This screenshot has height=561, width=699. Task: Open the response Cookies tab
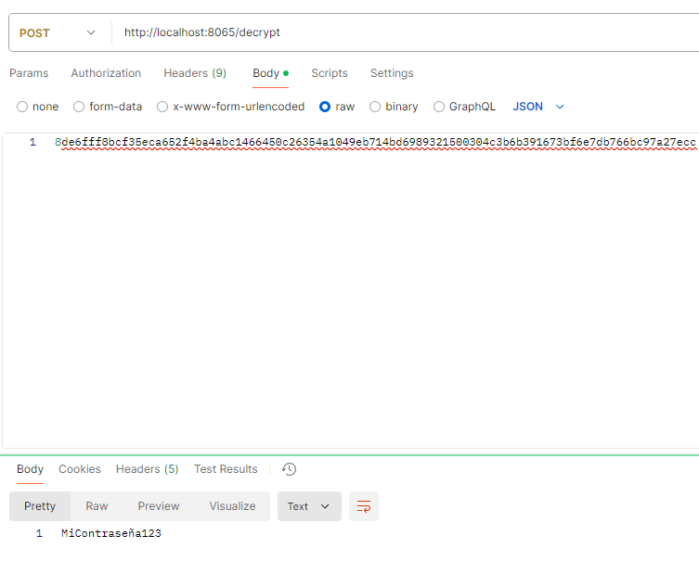[79, 469]
